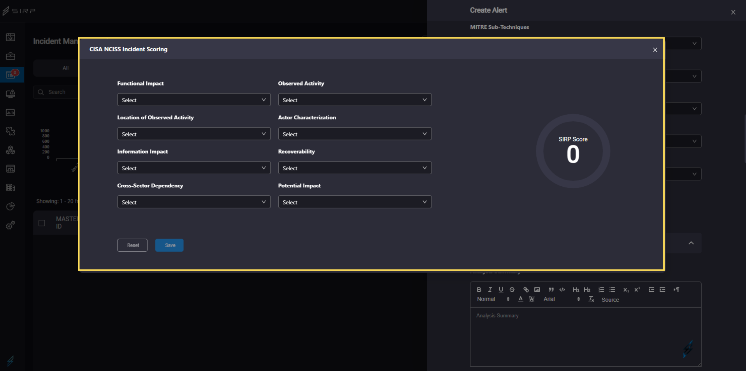Open the dashboard icon in left sidebar
Screen dimensions: 746x371
11,37
